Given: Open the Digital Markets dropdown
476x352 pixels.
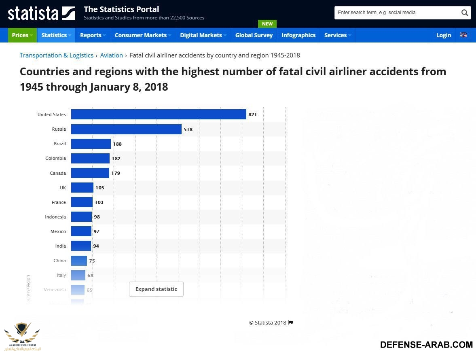Looking at the screenshot, I should [203, 35].
